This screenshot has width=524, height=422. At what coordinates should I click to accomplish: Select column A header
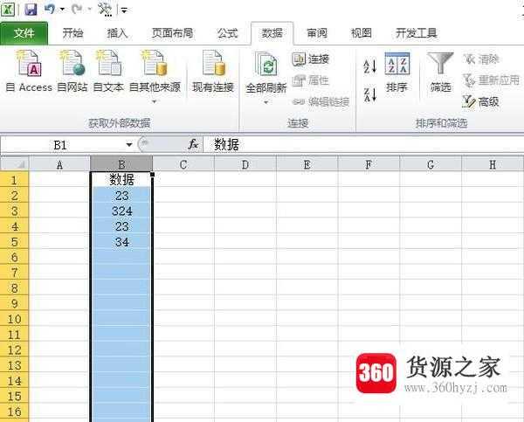pos(59,164)
